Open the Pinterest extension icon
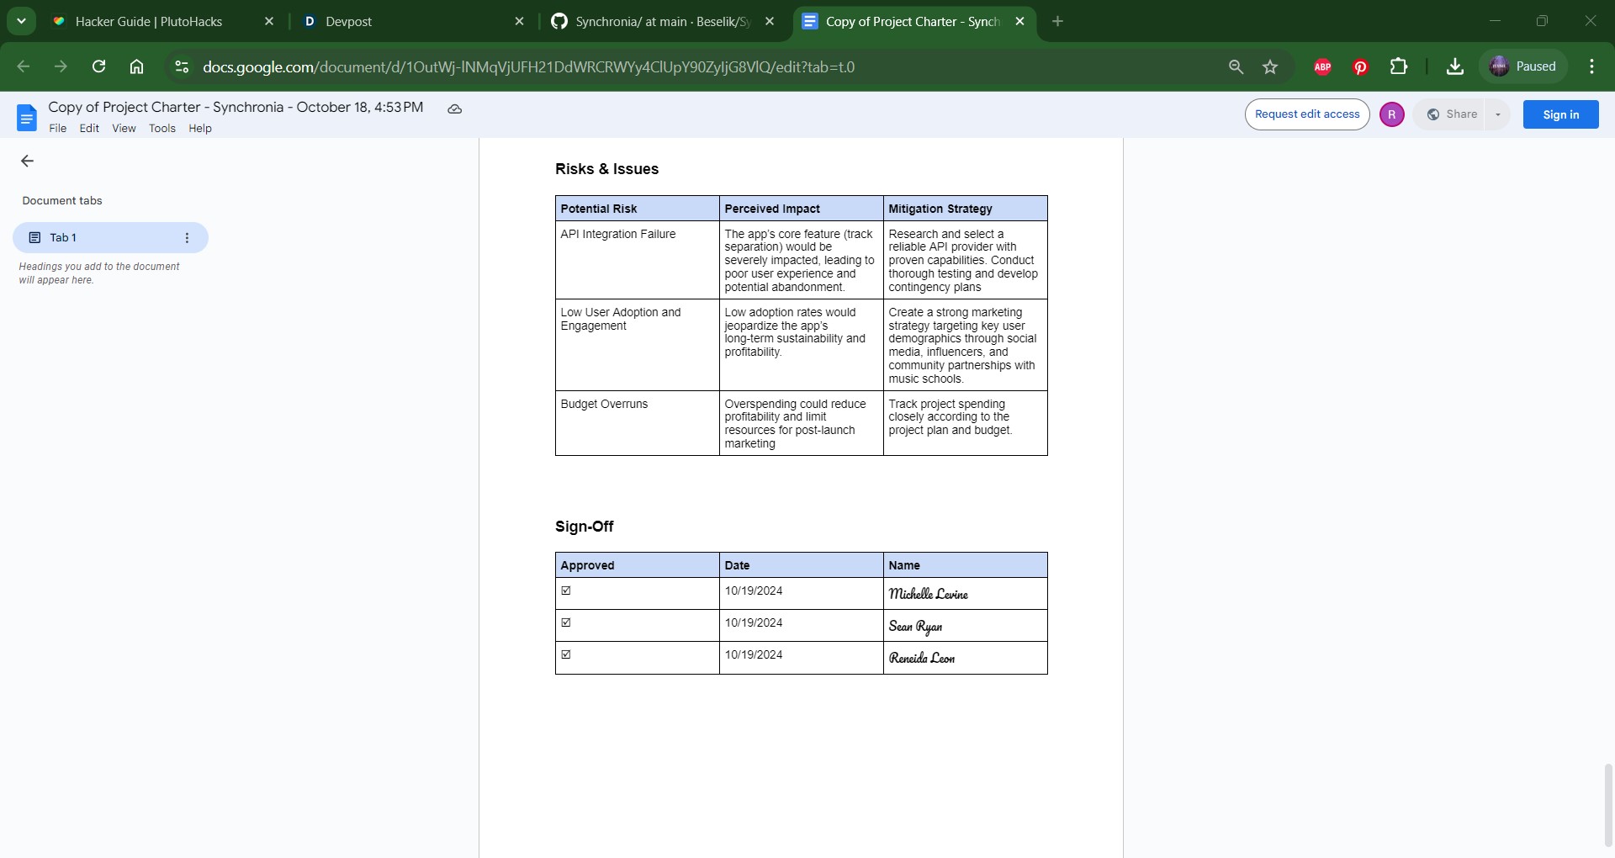 (1360, 66)
